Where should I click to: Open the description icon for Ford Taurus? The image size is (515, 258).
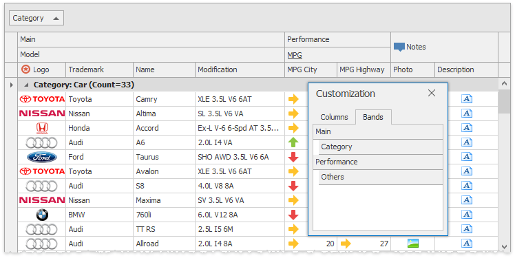(467, 157)
